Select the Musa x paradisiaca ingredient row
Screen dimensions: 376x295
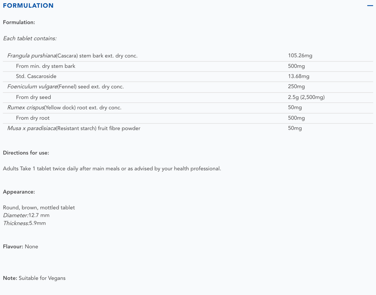click(74, 128)
